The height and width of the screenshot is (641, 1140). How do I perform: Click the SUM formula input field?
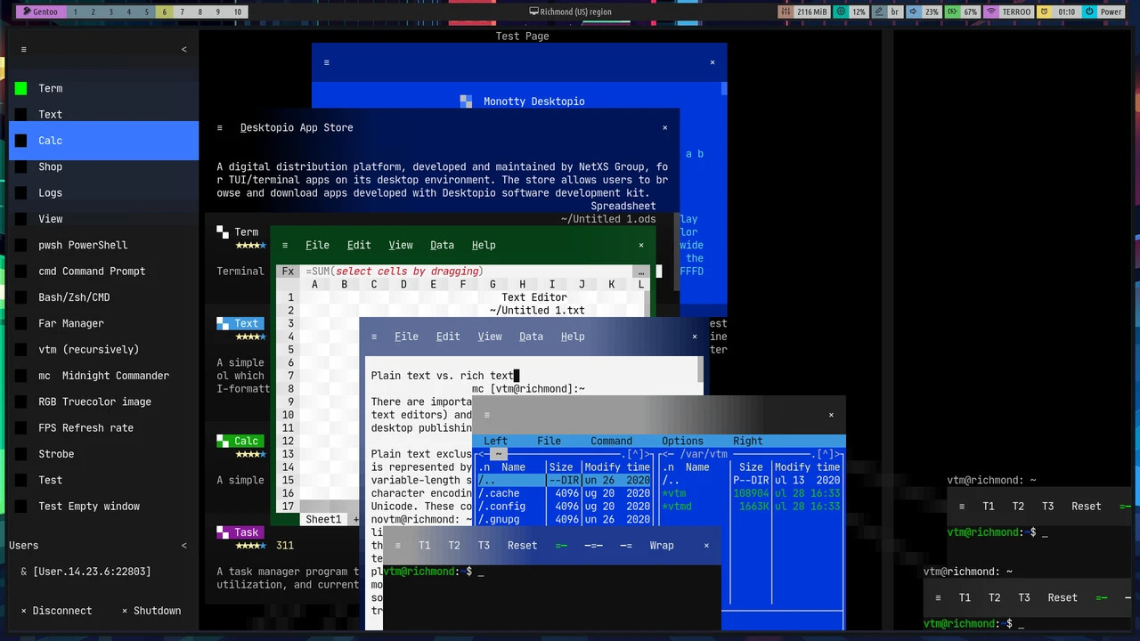pos(468,272)
